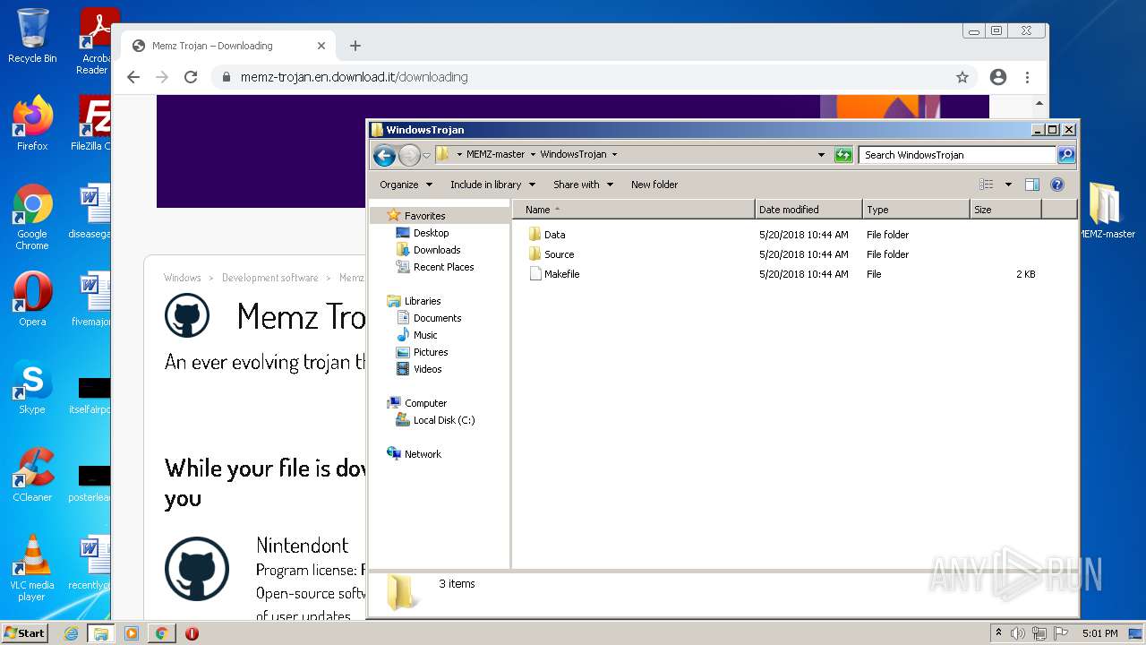
Task: Open Include in library menu
Action: pyautogui.click(x=492, y=185)
